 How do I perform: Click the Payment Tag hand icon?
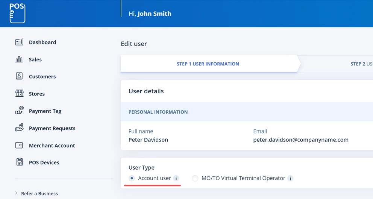(19, 111)
